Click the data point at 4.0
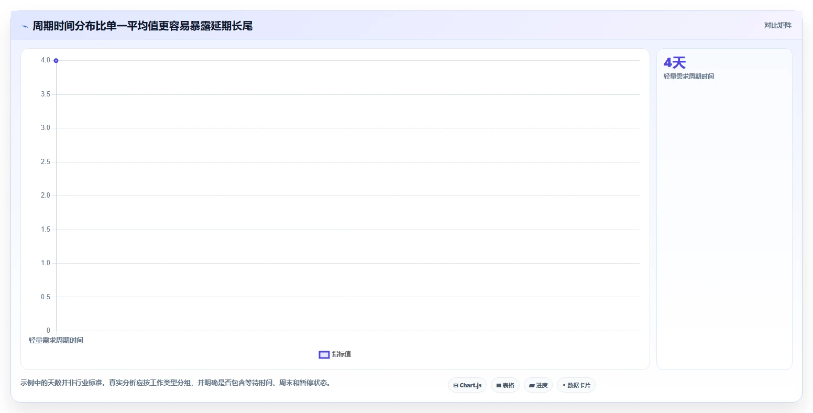This screenshot has width=813, height=413. coord(56,61)
